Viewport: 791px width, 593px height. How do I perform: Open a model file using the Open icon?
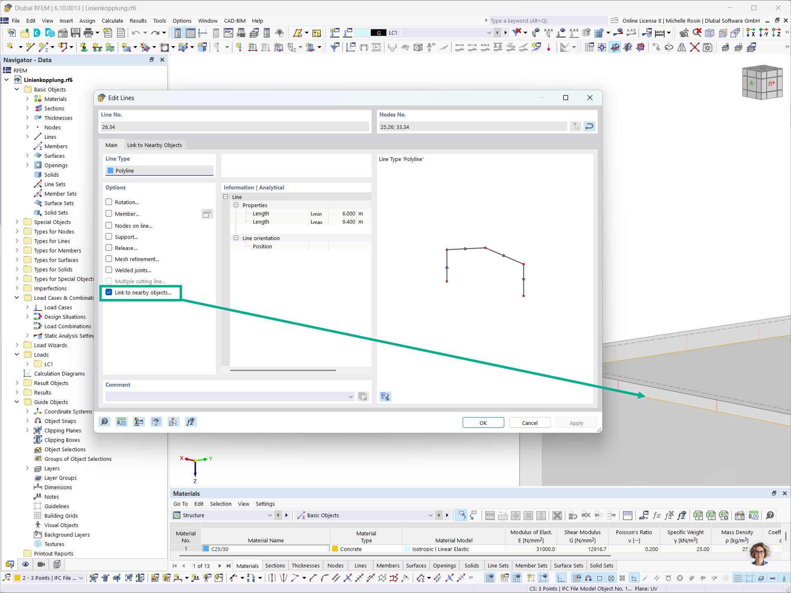[x=25, y=33]
